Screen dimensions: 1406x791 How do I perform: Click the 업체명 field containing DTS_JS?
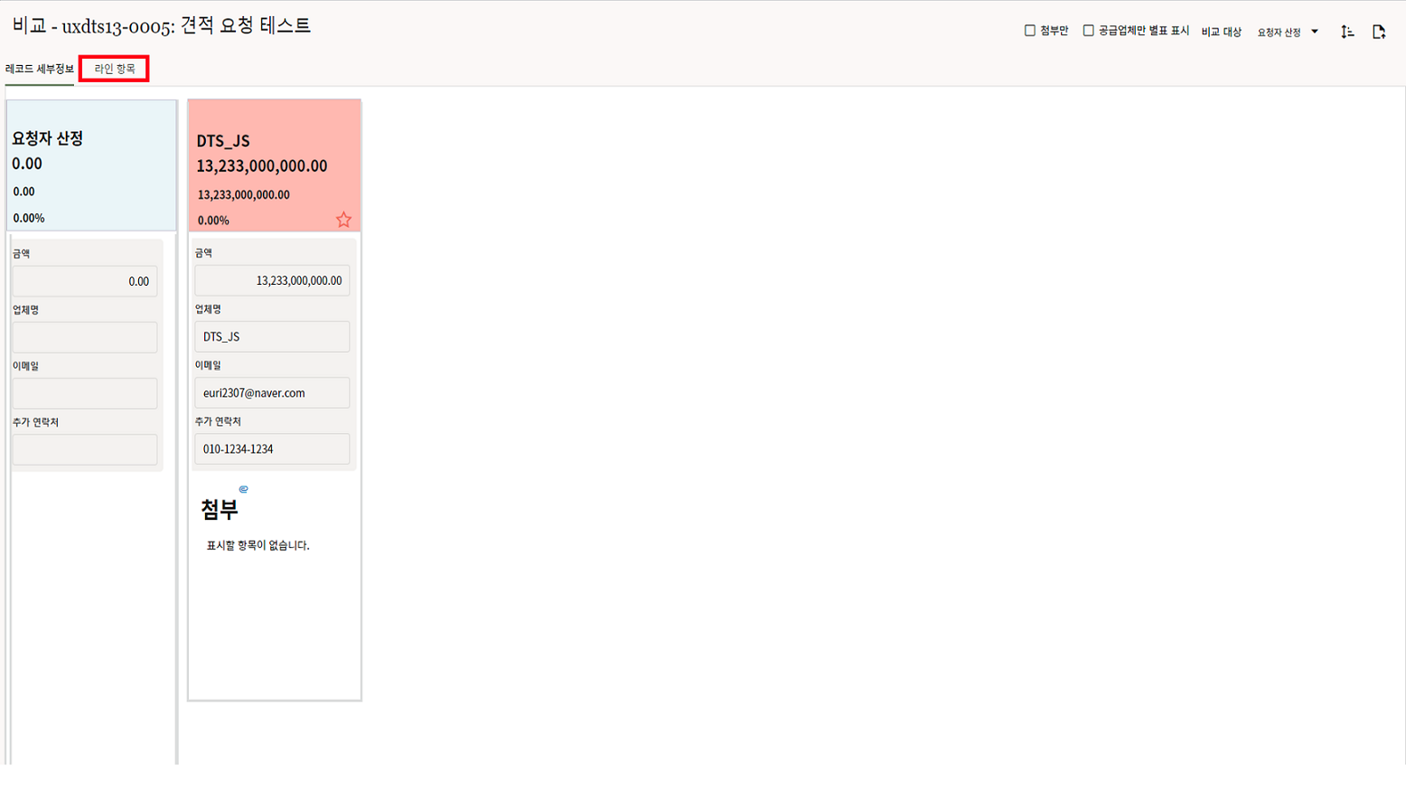[272, 336]
